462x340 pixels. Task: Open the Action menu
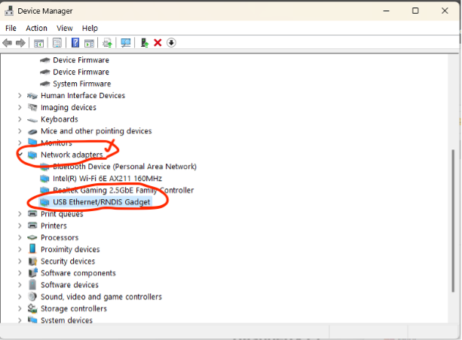[36, 28]
